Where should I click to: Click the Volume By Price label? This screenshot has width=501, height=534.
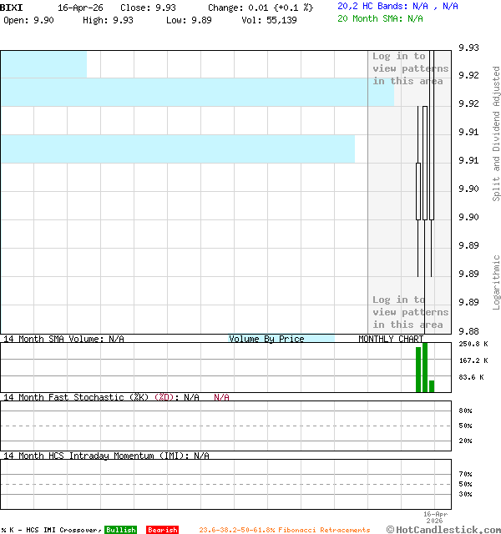pyautogui.click(x=266, y=339)
